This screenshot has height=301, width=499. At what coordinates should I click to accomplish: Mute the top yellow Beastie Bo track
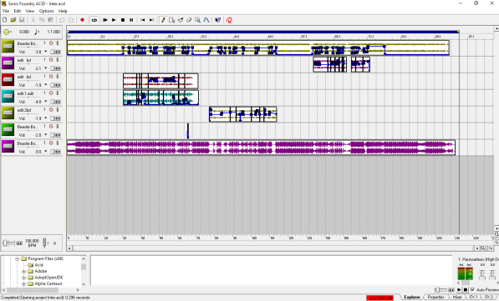pyautogui.click(x=51, y=43)
